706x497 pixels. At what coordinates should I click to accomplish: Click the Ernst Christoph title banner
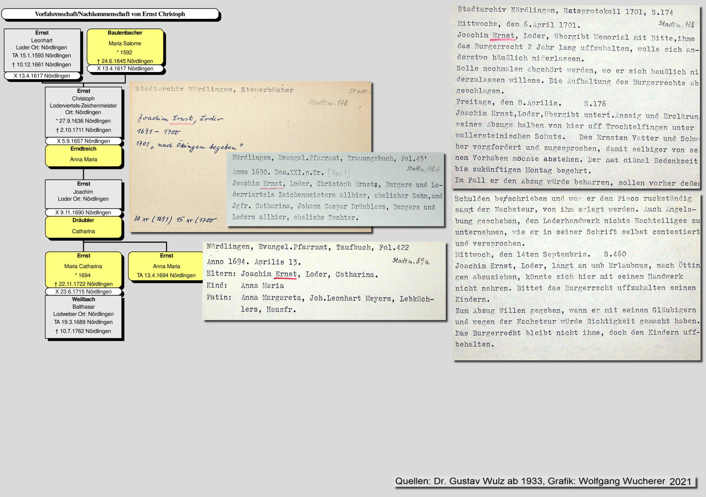click(x=110, y=14)
